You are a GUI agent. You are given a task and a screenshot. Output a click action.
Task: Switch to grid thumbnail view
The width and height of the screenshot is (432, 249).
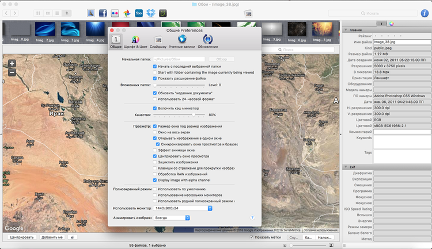pos(38,13)
